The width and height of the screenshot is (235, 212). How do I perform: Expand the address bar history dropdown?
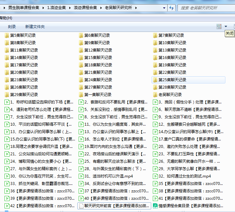[x=164, y=8]
